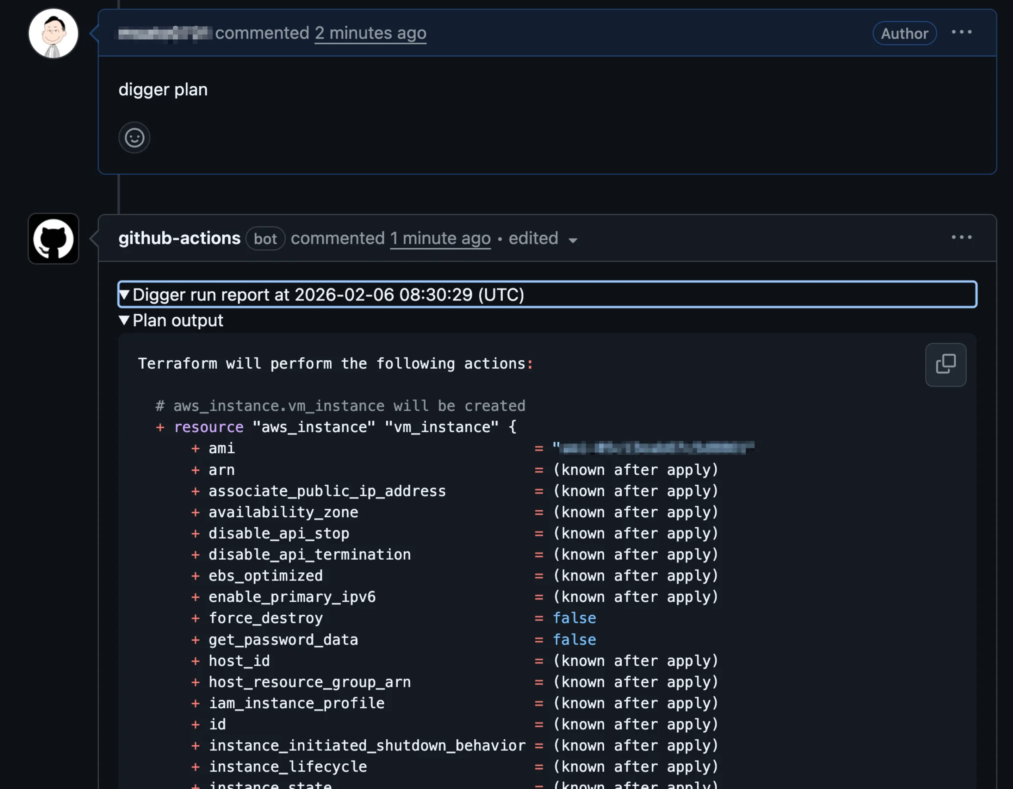Click the github-actions Octocat avatar

[x=53, y=238]
